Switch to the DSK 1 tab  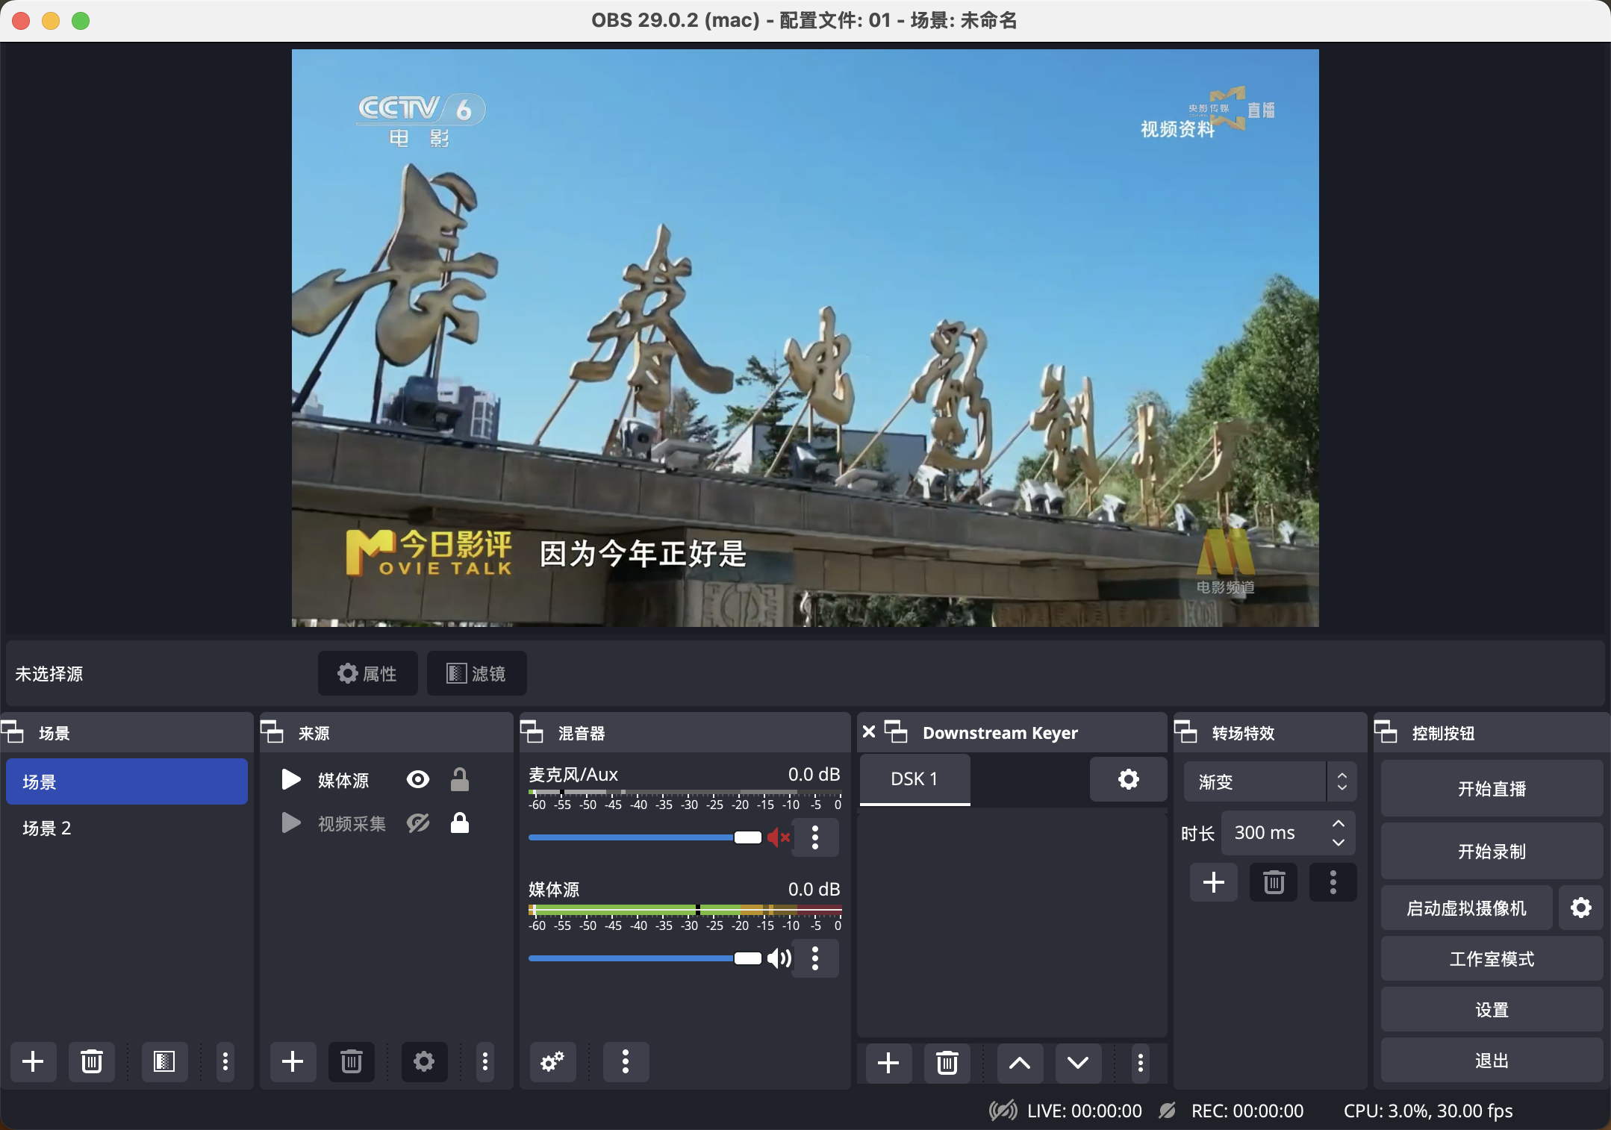pos(914,779)
